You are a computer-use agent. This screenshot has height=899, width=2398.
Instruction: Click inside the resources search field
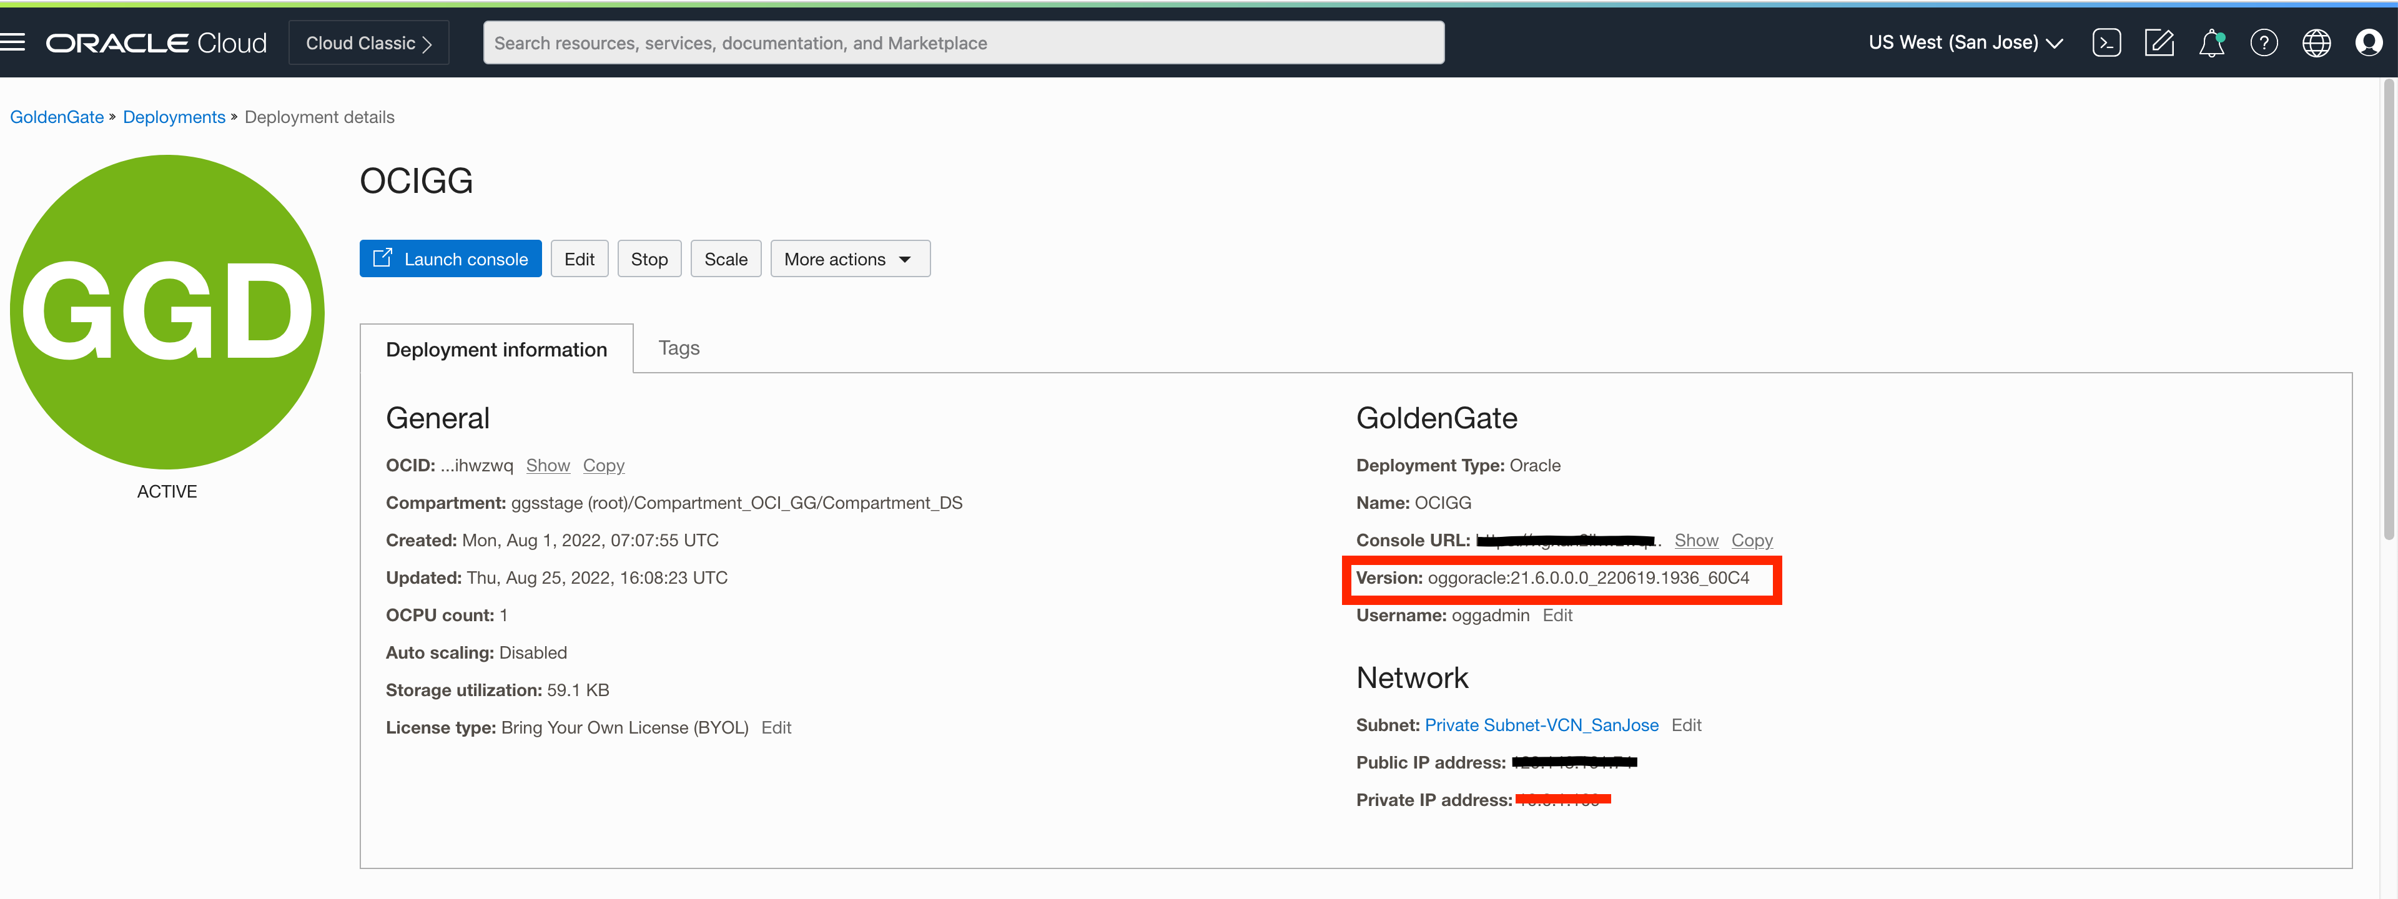point(964,42)
